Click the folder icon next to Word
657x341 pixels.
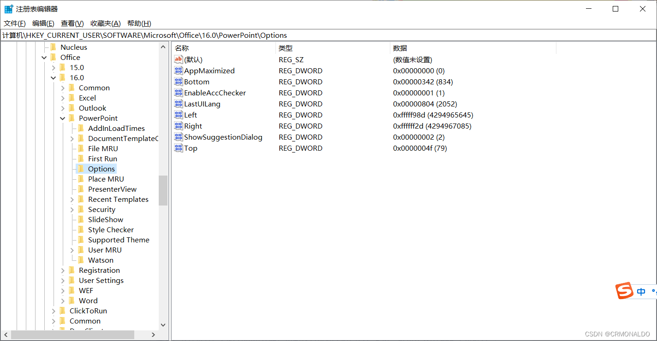click(x=72, y=300)
